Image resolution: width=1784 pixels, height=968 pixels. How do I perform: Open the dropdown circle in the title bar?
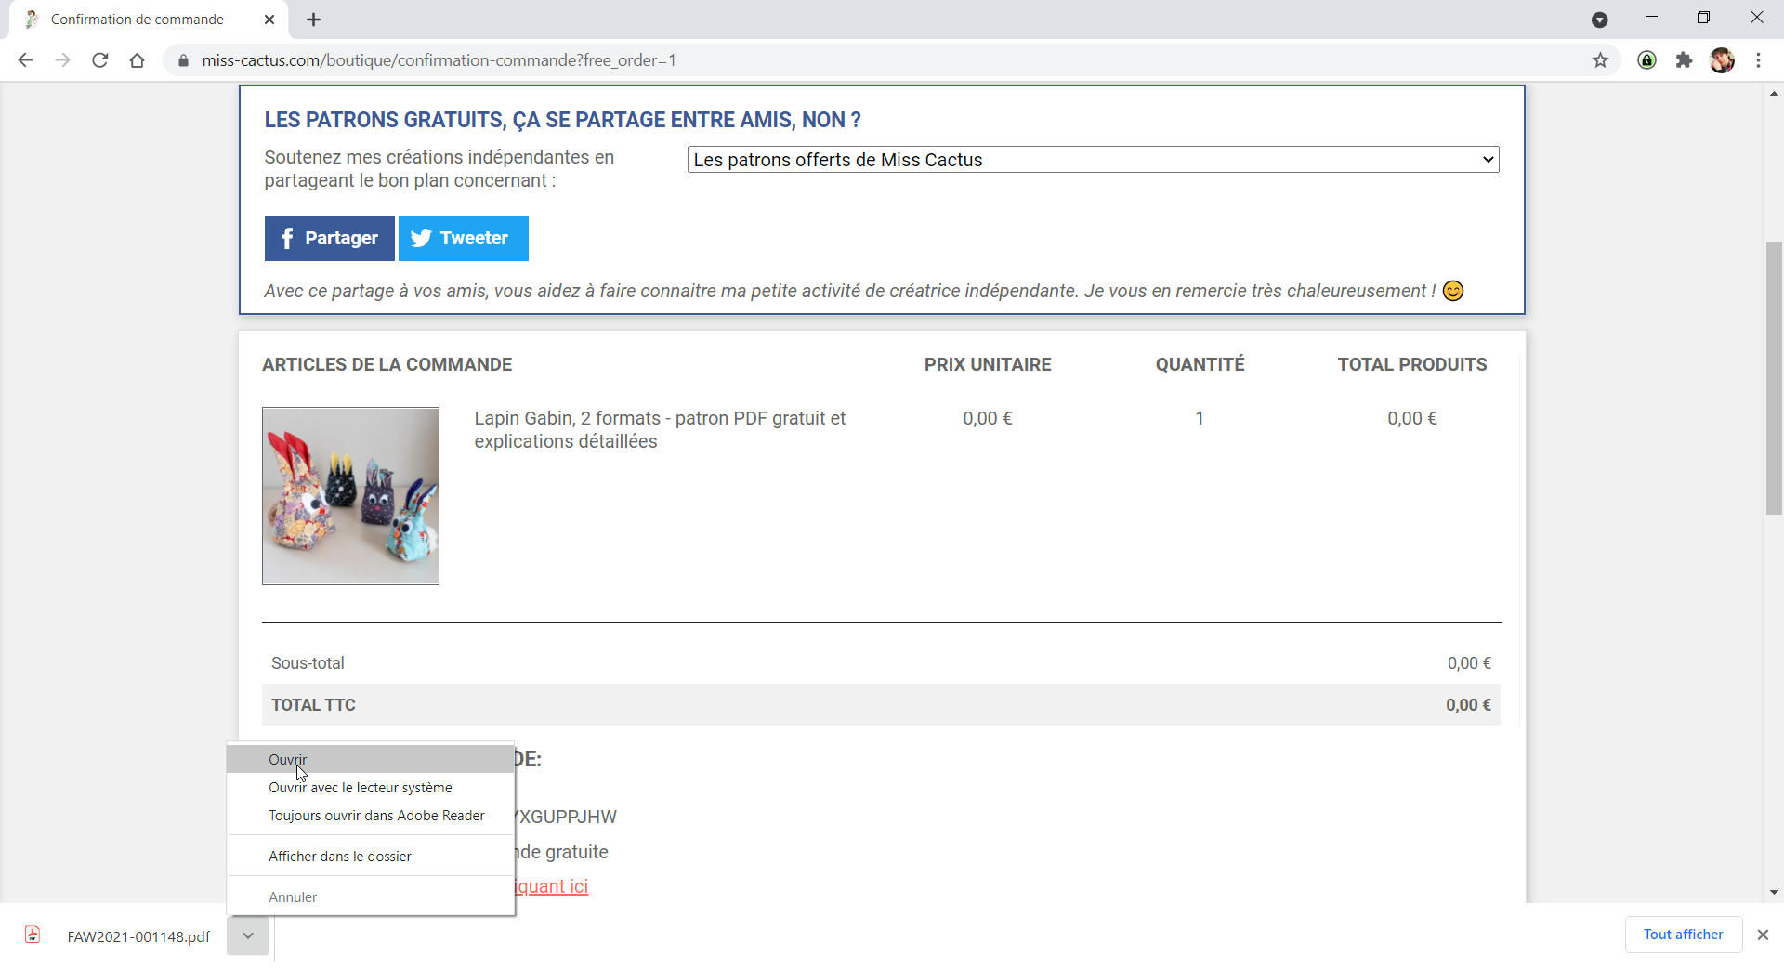point(1600,19)
